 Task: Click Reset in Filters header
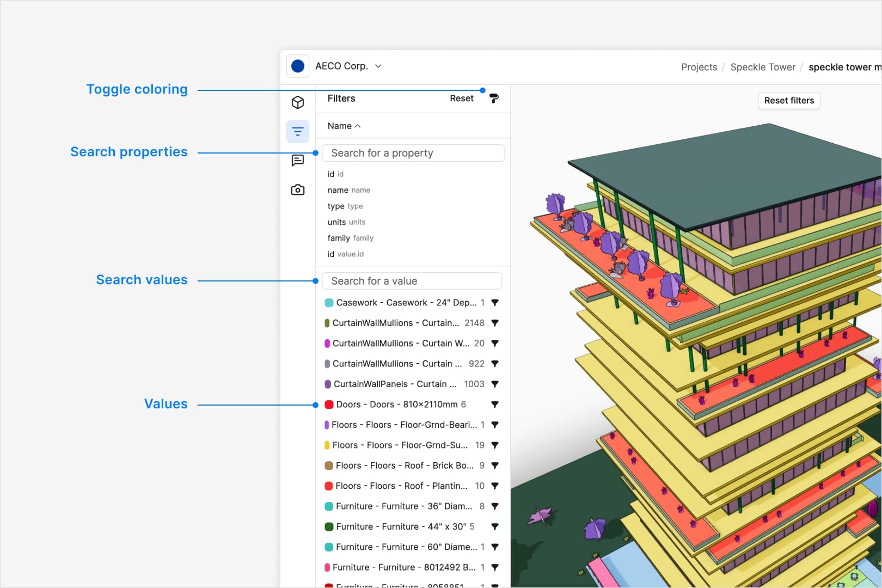click(x=462, y=99)
